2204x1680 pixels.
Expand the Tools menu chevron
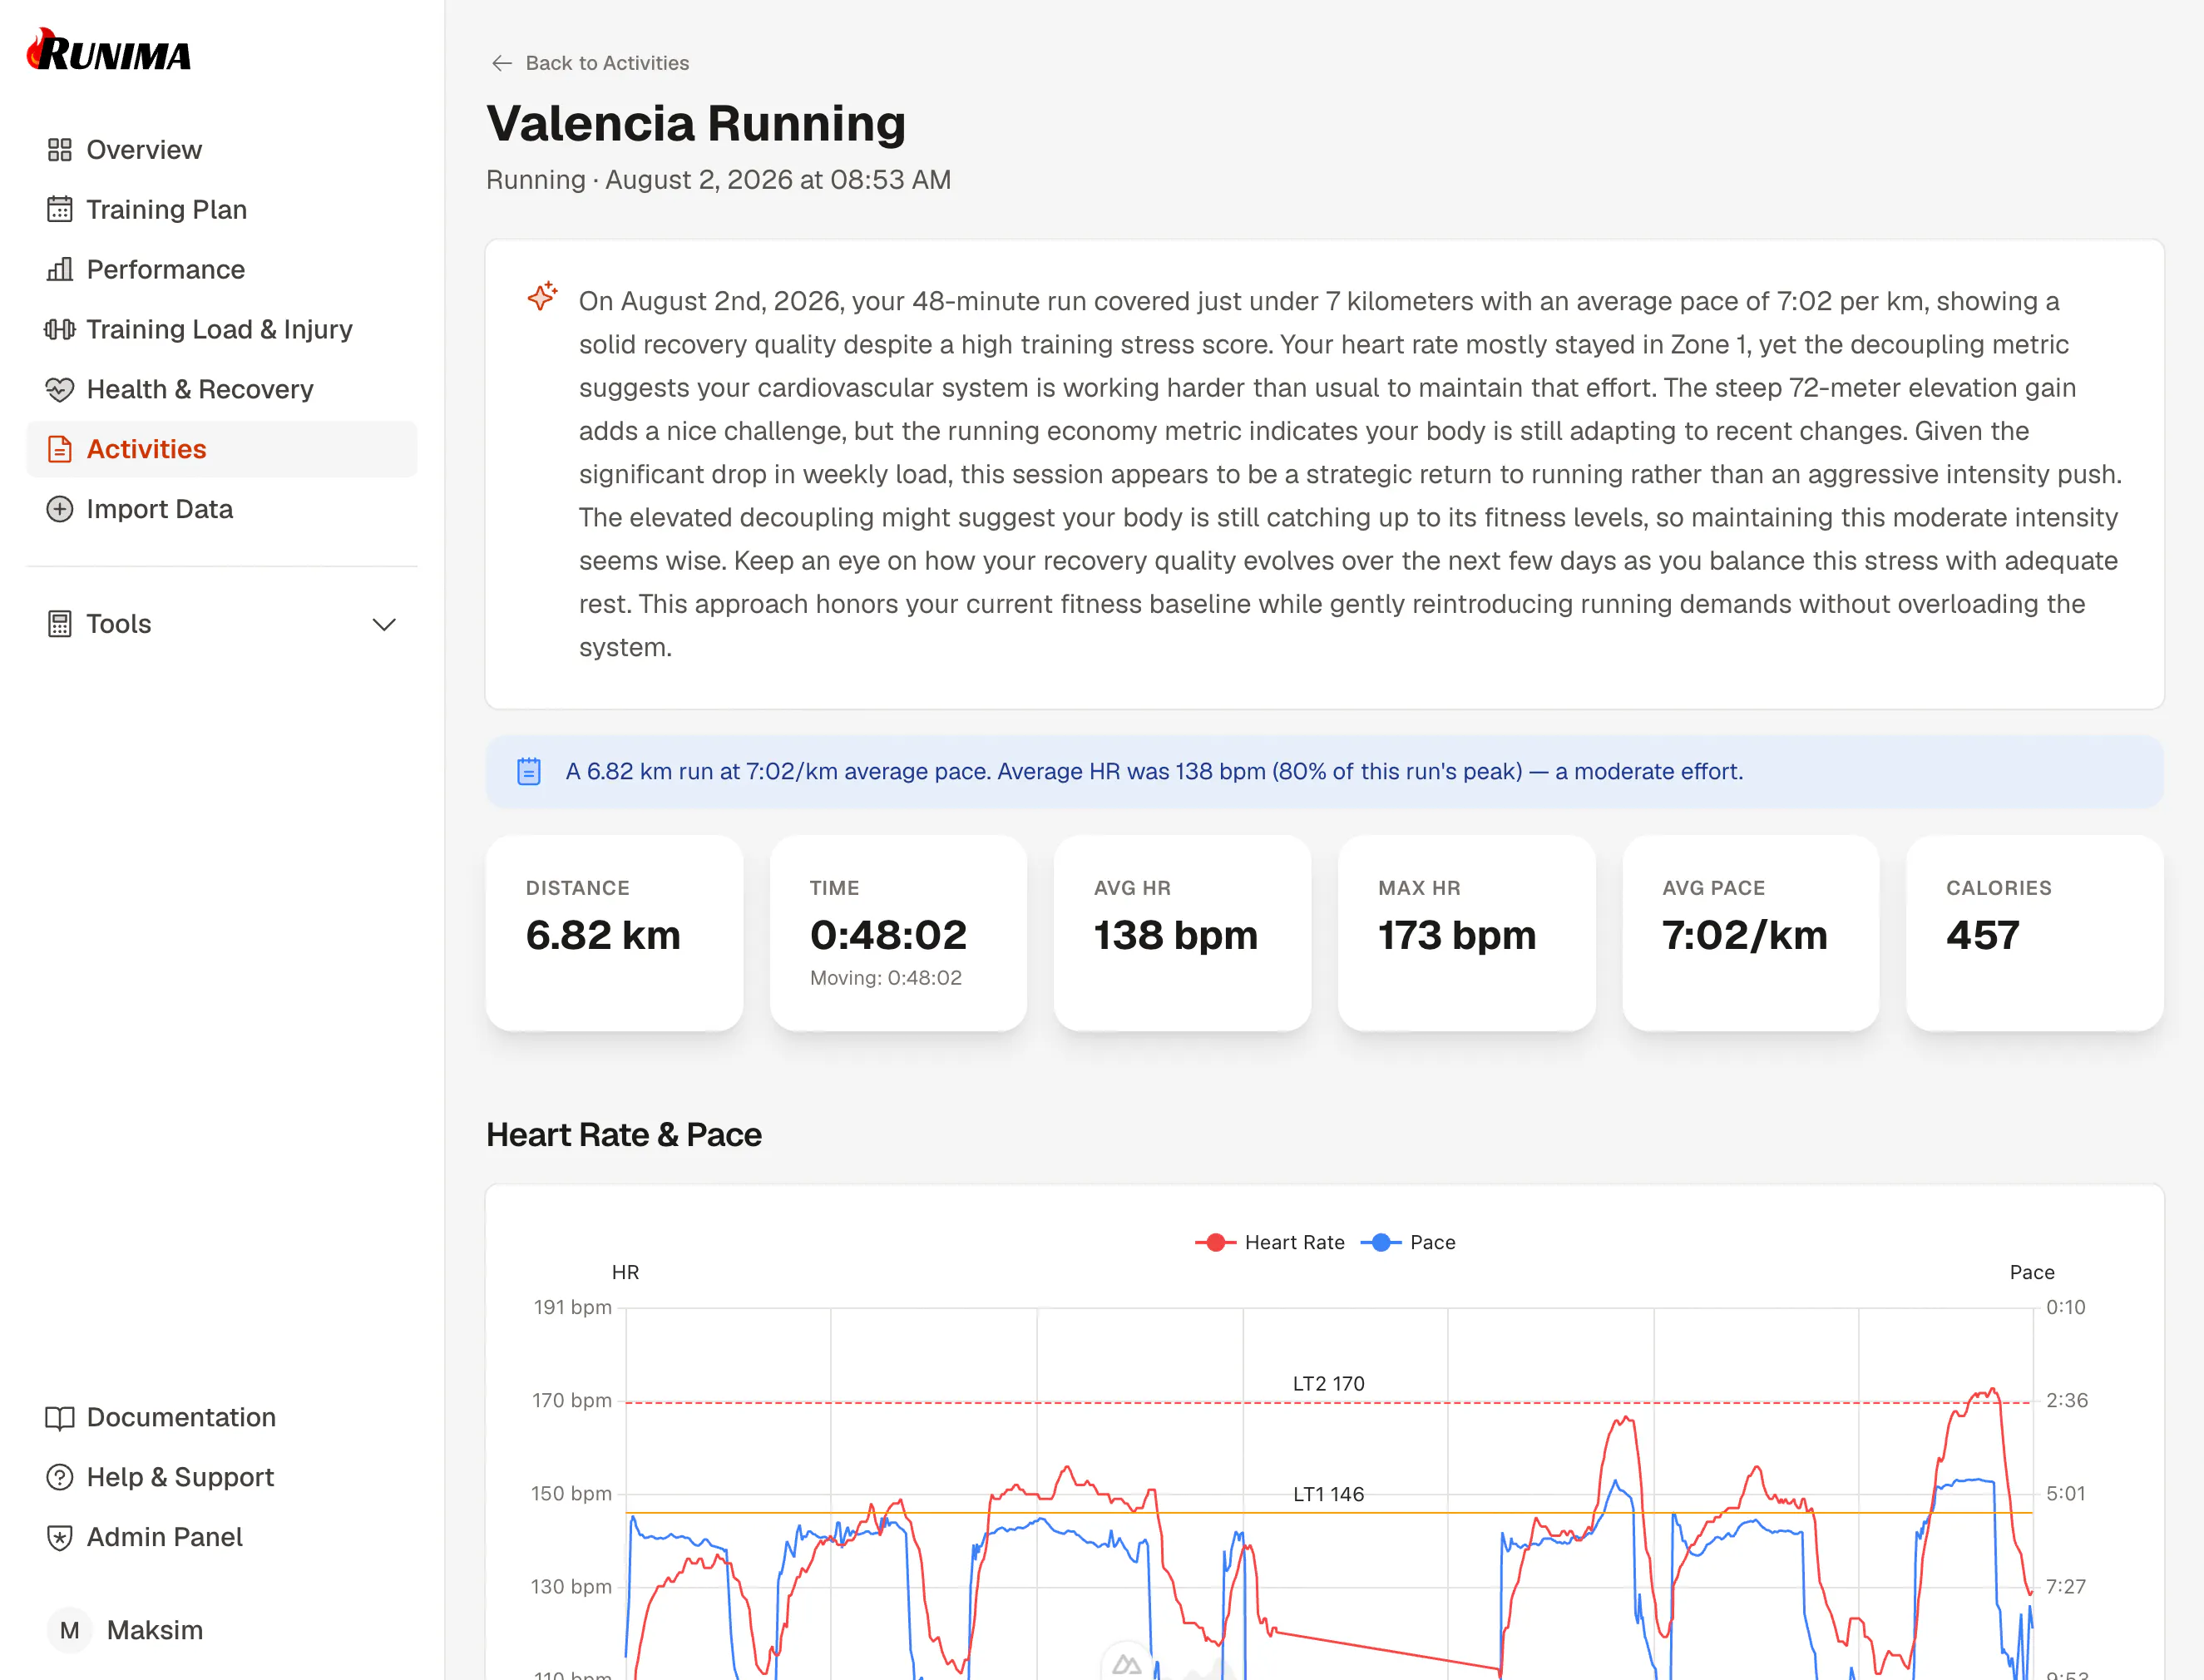click(384, 625)
